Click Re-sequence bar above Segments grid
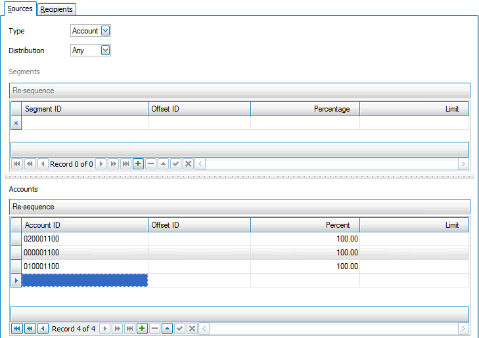479x338 pixels. click(x=239, y=91)
